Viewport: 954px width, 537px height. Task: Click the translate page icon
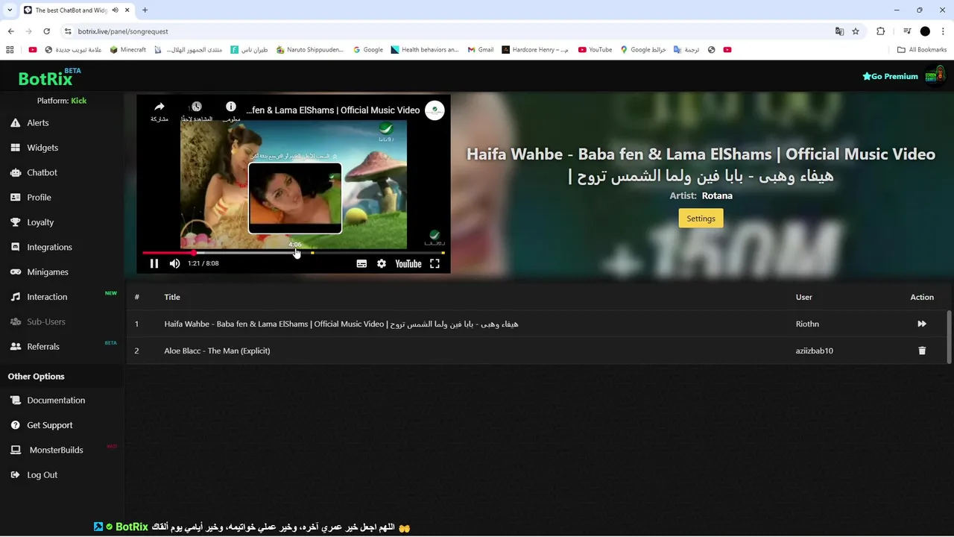[839, 31]
